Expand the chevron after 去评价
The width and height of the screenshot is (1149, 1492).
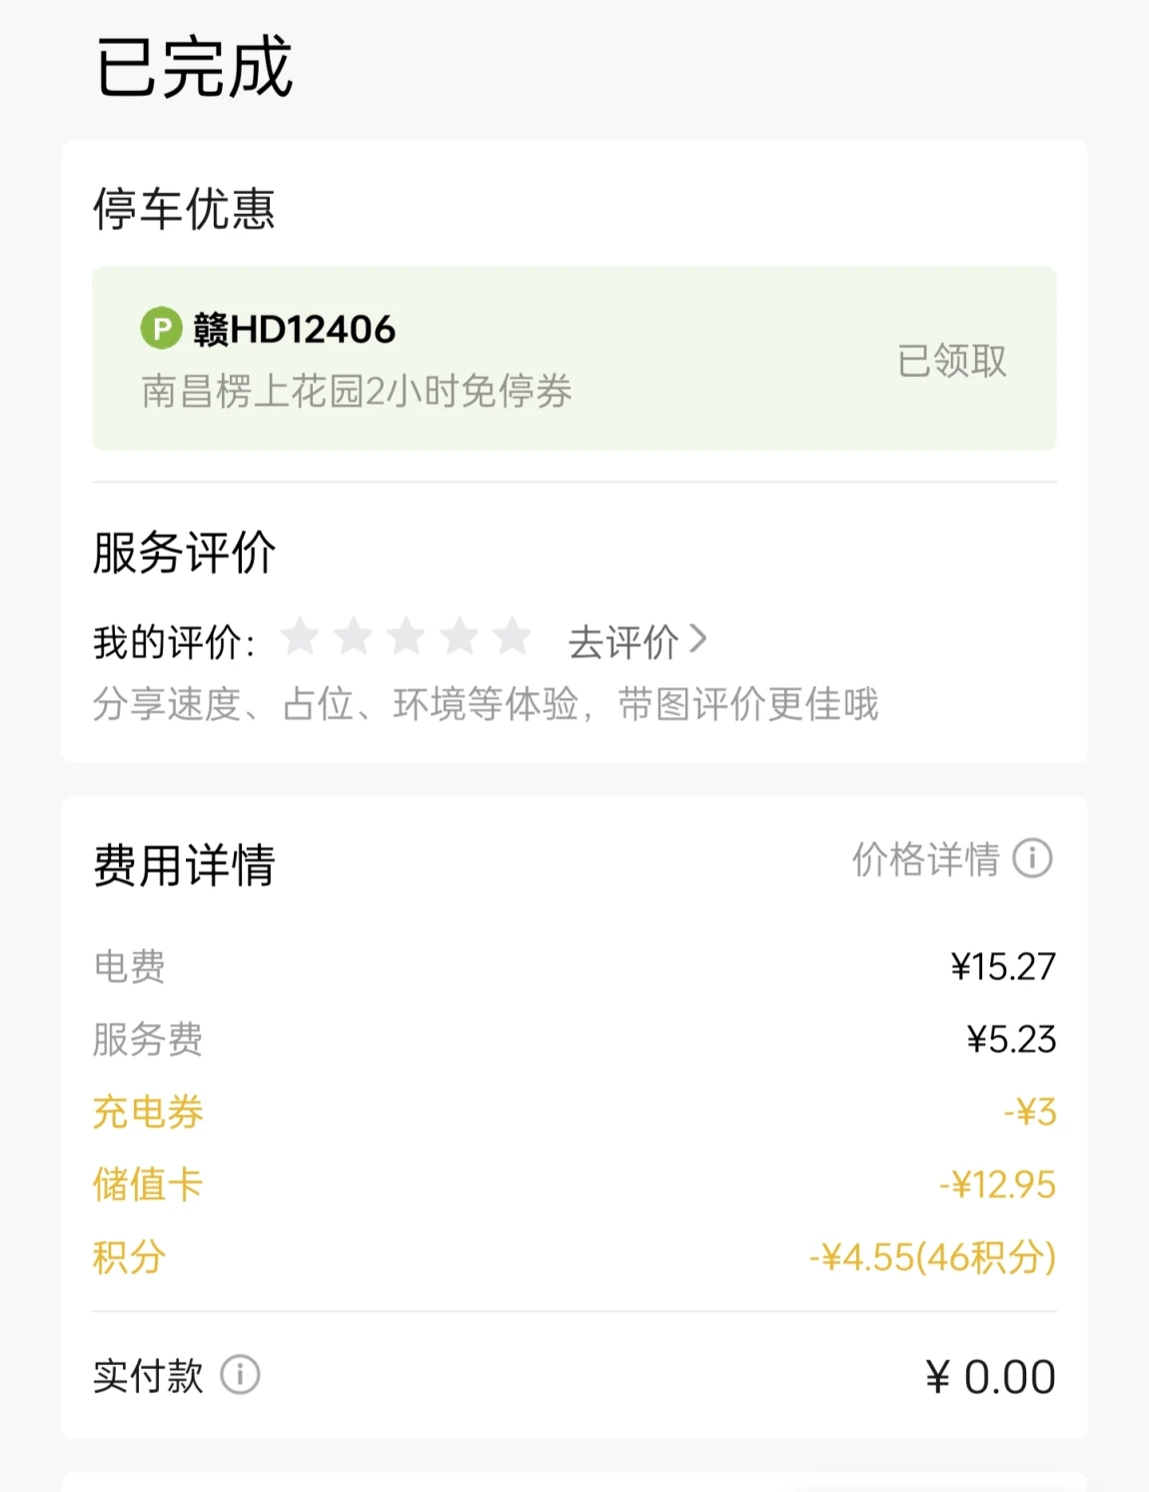click(x=698, y=639)
